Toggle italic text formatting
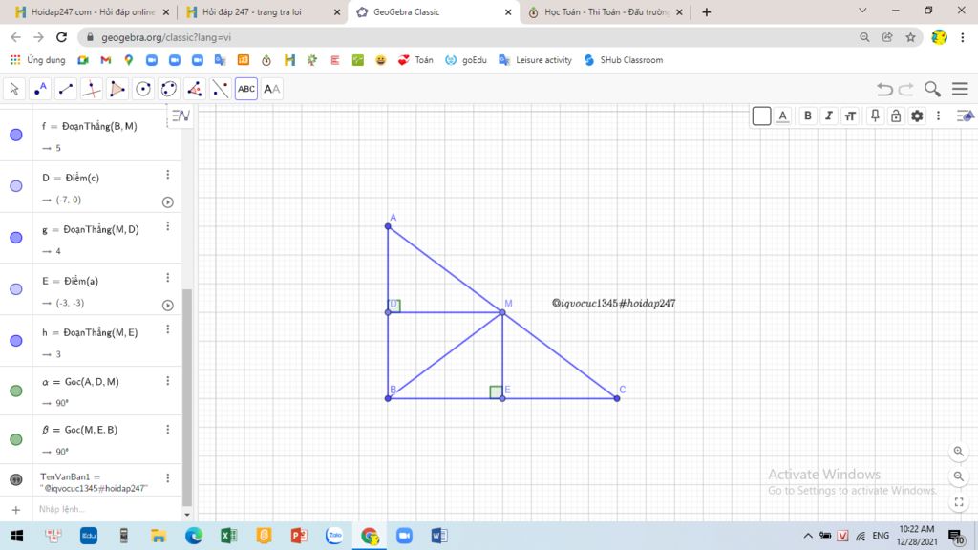The image size is (978, 550). (x=828, y=116)
